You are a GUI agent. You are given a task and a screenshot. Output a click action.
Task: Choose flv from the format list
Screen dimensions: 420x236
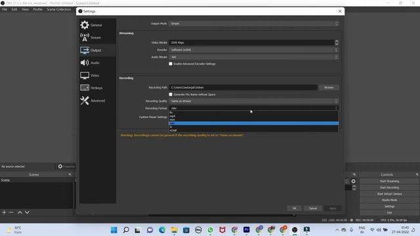pyautogui.click(x=253, y=113)
